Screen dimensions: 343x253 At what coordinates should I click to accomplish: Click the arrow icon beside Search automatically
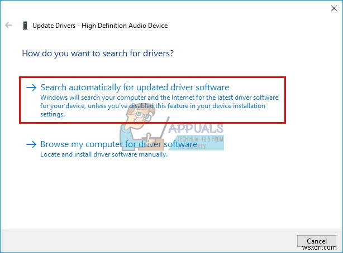pos(31,87)
